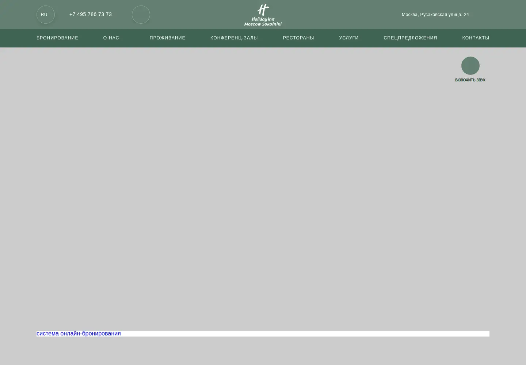Open the Конференц-залы menu item
526x365 pixels.
coord(234,38)
